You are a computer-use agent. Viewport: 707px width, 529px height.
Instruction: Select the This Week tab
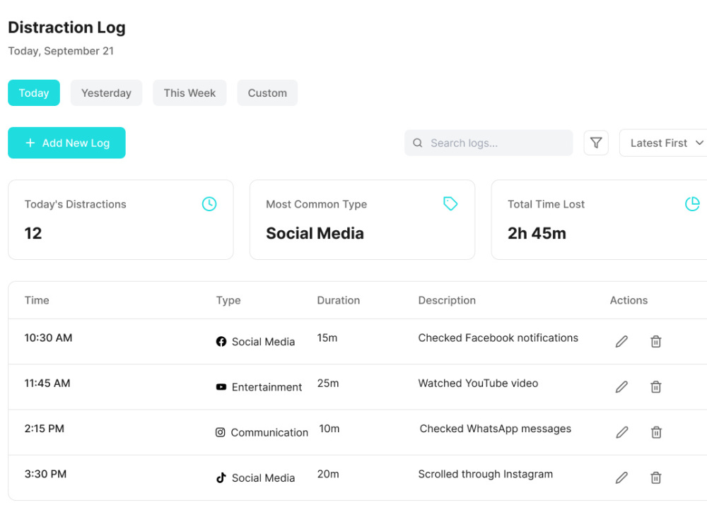coord(189,93)
